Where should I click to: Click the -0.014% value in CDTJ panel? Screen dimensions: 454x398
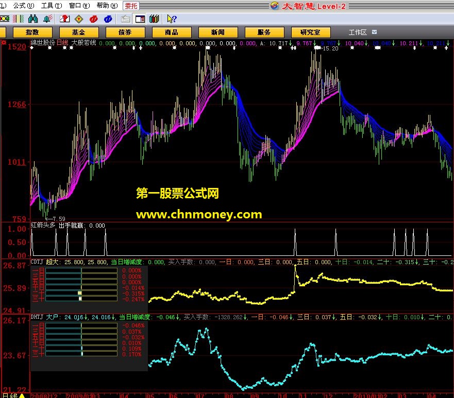[x=133, y=288]
